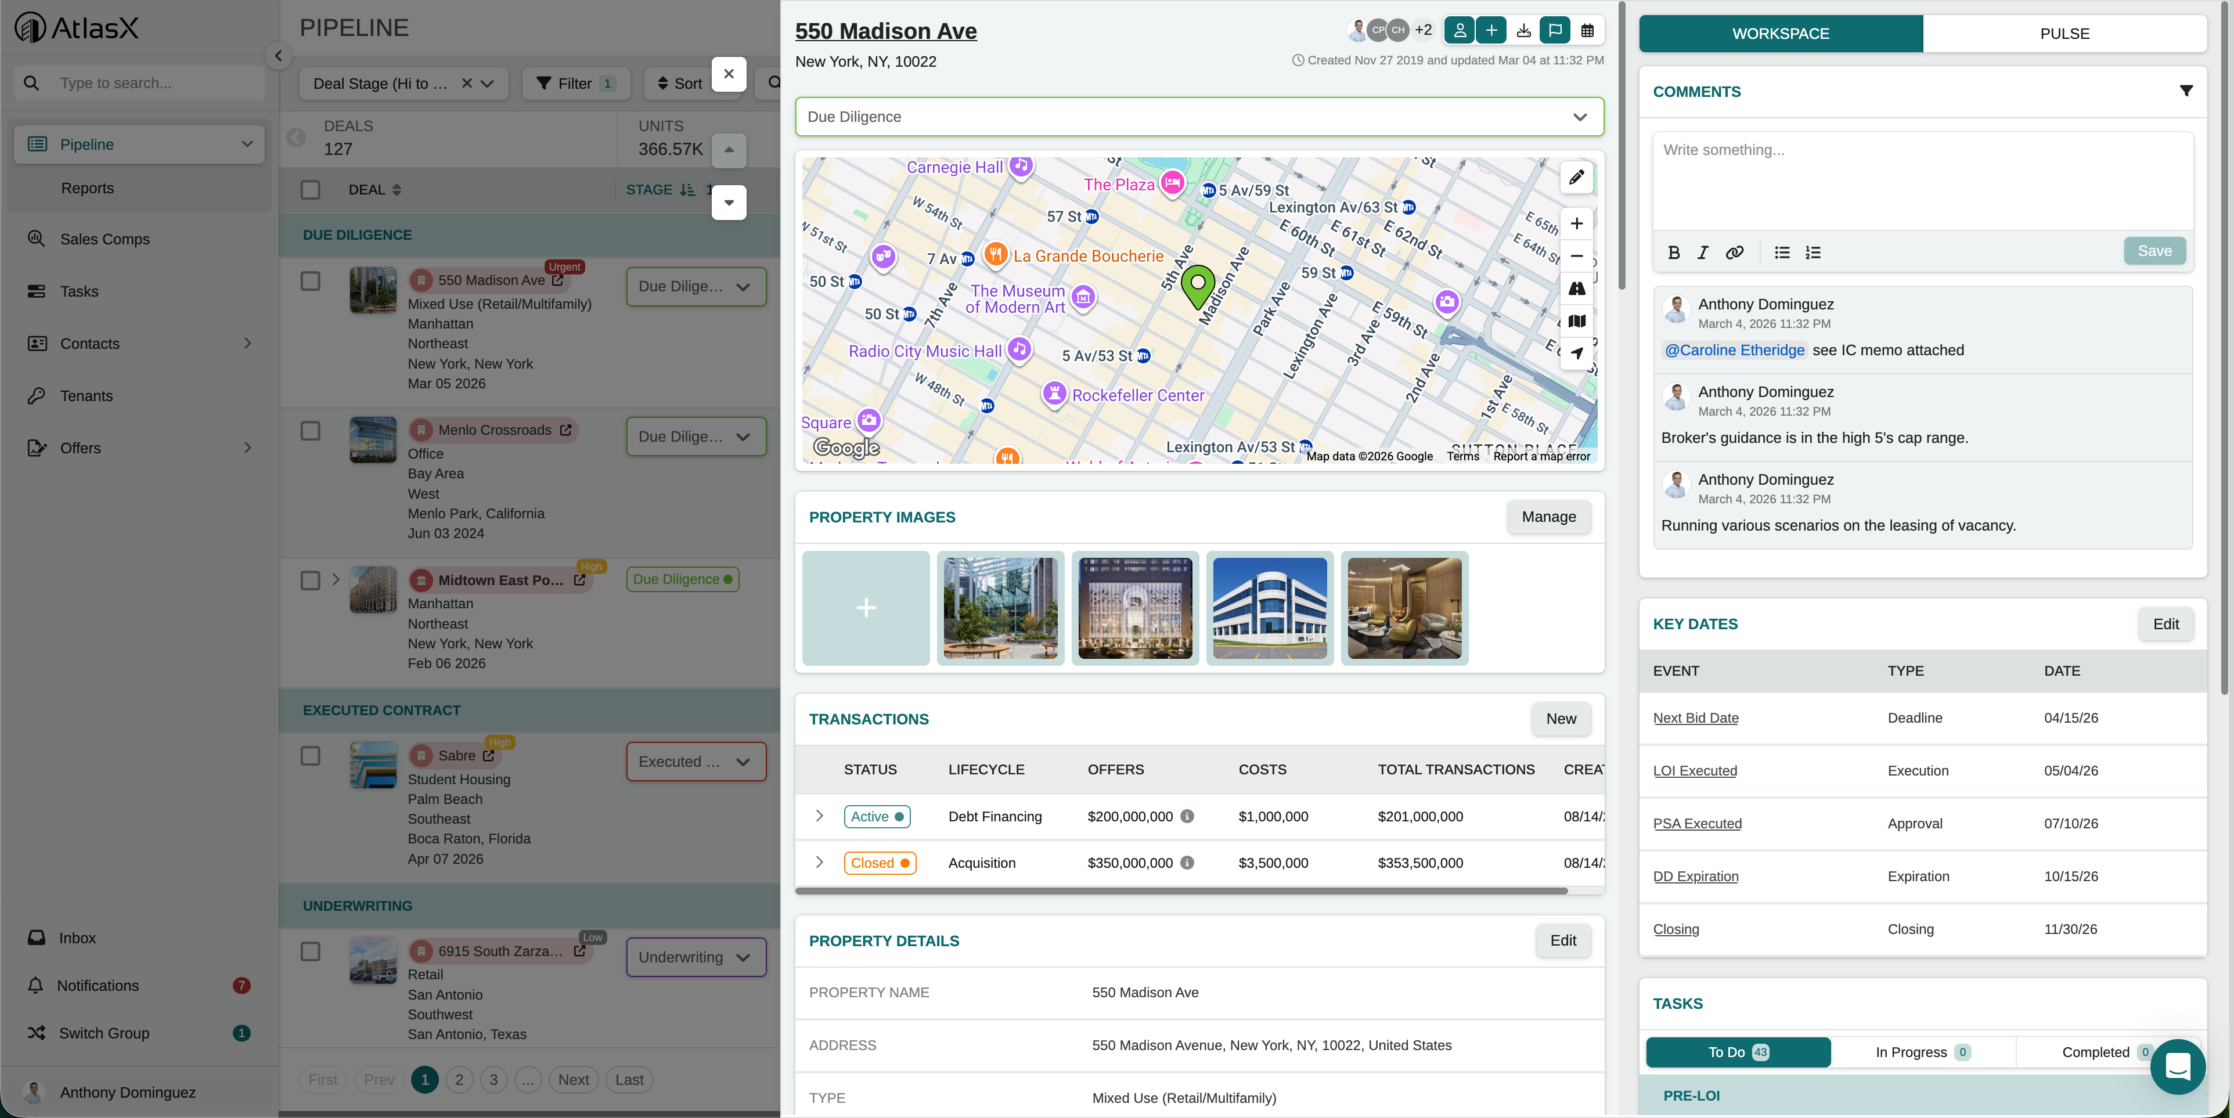This screenshot has height=1118, width=2234.
Task: Open Menlo Crossroads external link icon
Action: click(565, 430)
